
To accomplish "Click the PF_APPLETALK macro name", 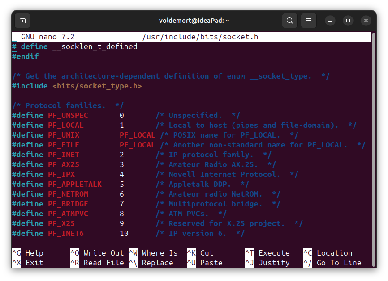I will coord(75,185).
